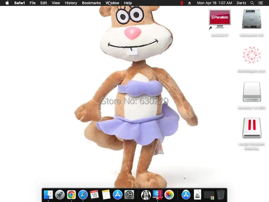Viewport: 269px width, 202px height.
Task: Click the Macintosh HD label text
Action: tap(252, 35)
